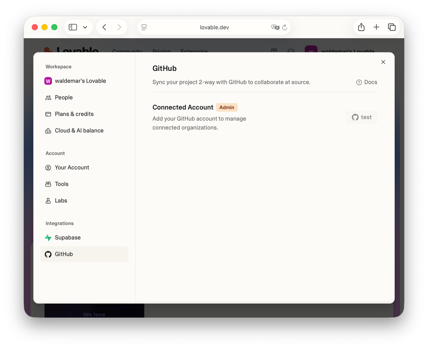Click the help icon next to Docs
This screenshot has height=349, width=428.
(x=359, y=82)
